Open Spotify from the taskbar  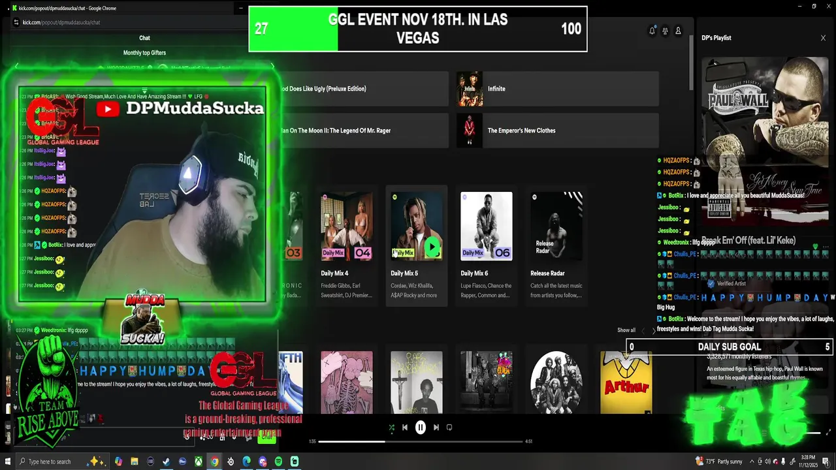tap(278, 462)
